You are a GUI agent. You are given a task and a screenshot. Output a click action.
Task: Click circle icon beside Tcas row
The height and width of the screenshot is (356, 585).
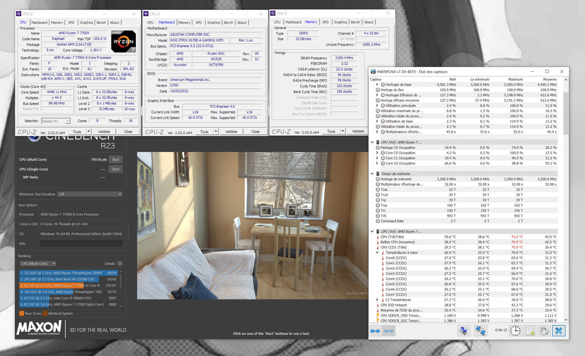(x=378, y=189)
